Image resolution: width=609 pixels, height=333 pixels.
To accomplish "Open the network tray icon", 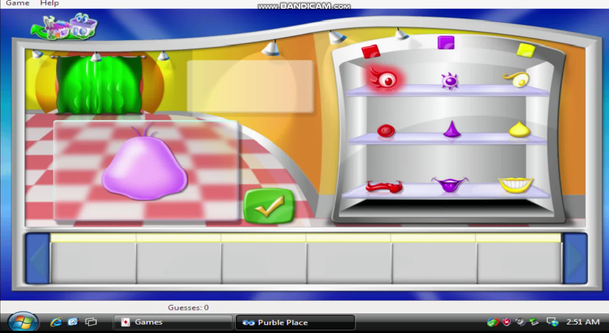I will (553, 322).
